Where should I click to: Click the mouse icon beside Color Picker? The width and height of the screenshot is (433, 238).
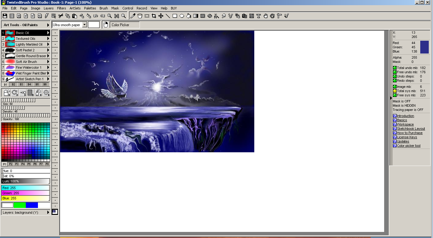106,25
